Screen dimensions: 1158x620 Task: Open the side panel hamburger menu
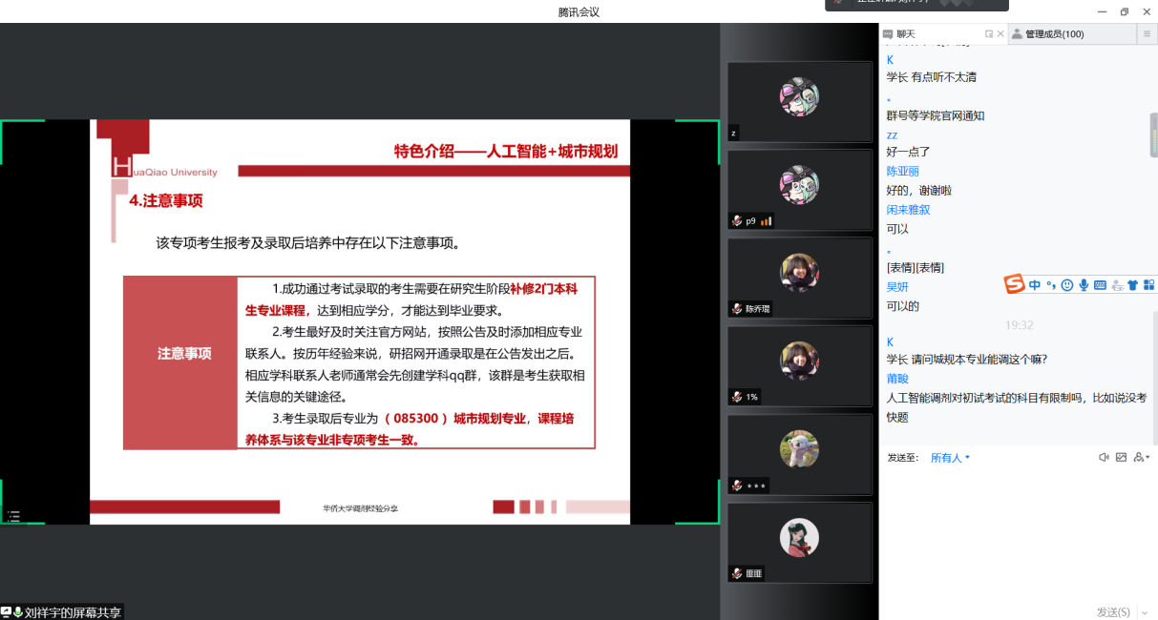[1147, 34]
